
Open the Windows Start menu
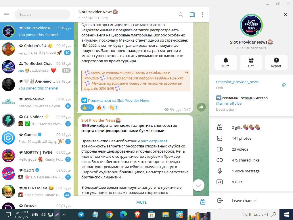(x=286, y=215)
